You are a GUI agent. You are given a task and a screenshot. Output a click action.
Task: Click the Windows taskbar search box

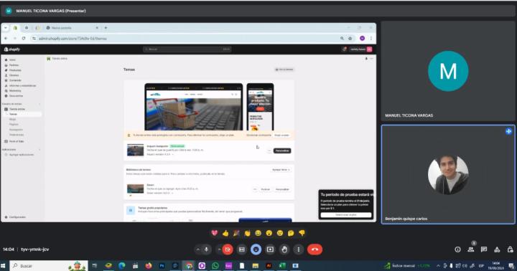(x=50, y=266)
